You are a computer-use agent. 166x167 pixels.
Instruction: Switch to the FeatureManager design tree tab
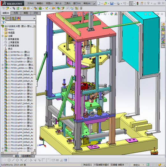point(3,18)
